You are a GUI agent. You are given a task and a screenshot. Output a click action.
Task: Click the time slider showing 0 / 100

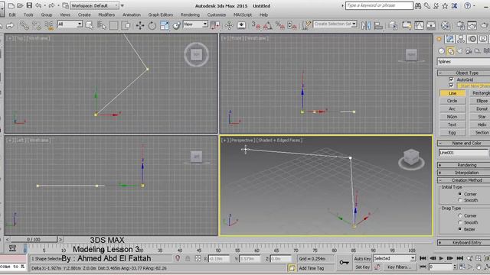tap(34, 239)
